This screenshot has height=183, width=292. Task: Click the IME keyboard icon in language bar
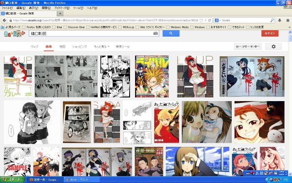(248, 173)
